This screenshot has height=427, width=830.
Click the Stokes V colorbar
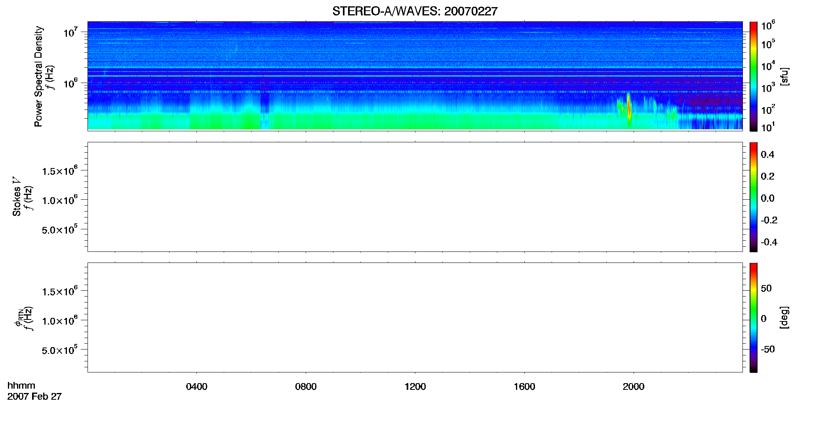pos(753,197)
